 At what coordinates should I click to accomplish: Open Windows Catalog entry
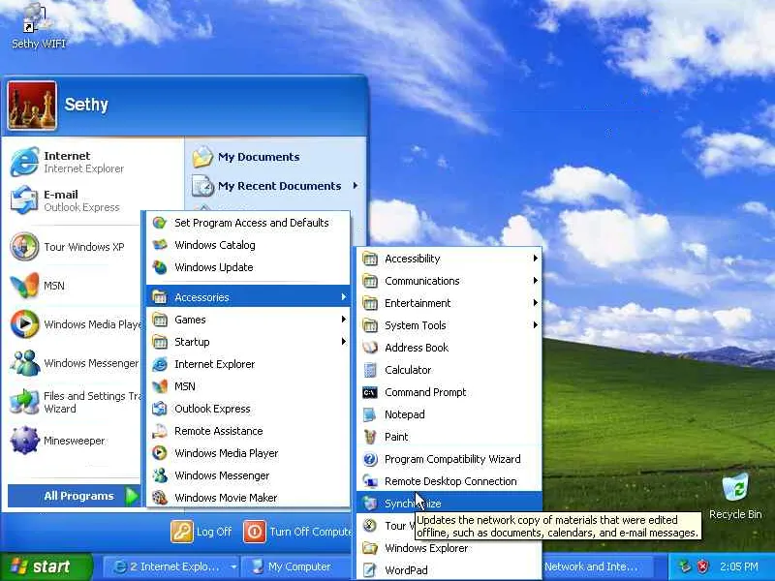[x=248, y=245]
